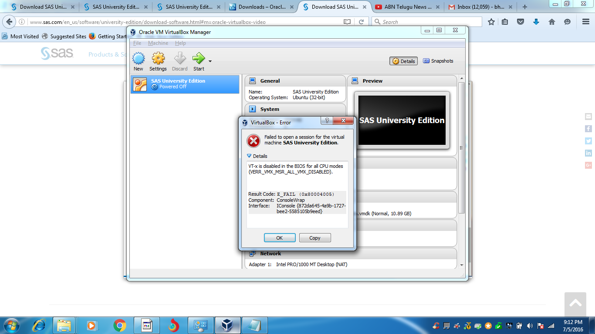Click the VirtualBox cube taskbar button
The height and width of the screenshot is (334, 595).
[x=227, y=325]
